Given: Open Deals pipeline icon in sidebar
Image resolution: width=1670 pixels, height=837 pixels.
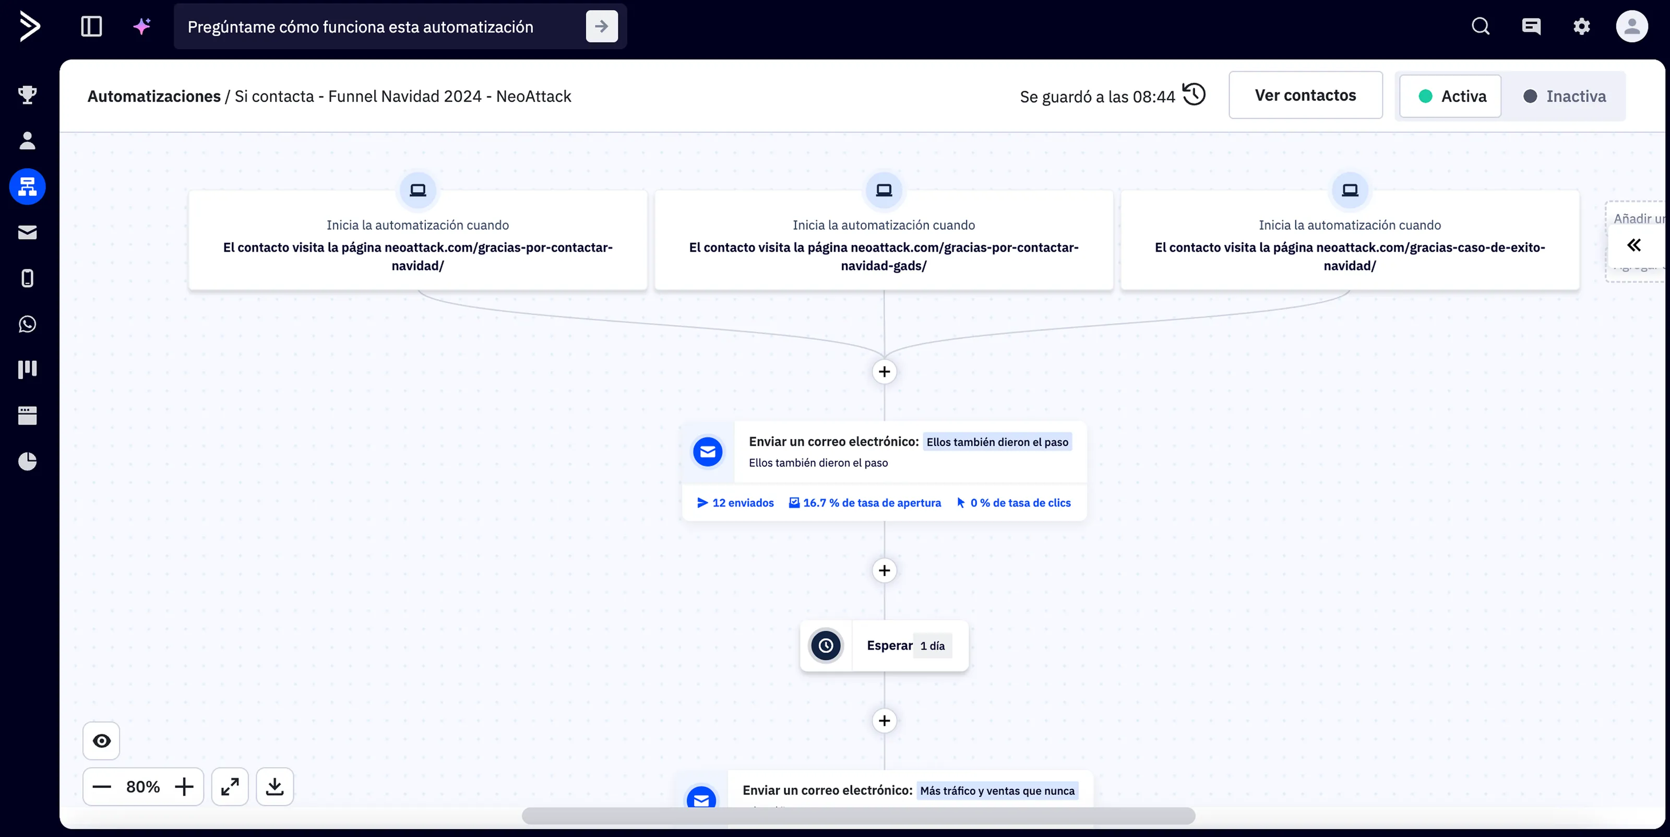Looking at the screenshot, I should point(27,369).
